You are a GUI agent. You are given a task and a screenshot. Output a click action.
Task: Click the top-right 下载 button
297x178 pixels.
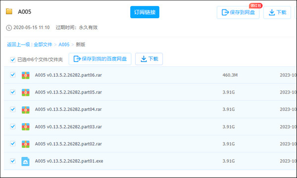277,12
